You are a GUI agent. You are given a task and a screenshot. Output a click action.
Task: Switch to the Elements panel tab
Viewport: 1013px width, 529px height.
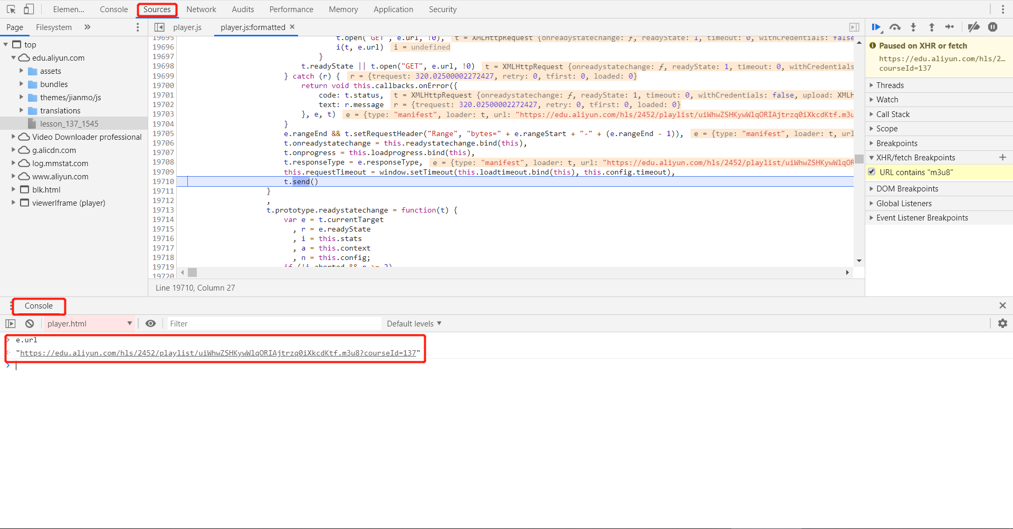tap(69, 9)
